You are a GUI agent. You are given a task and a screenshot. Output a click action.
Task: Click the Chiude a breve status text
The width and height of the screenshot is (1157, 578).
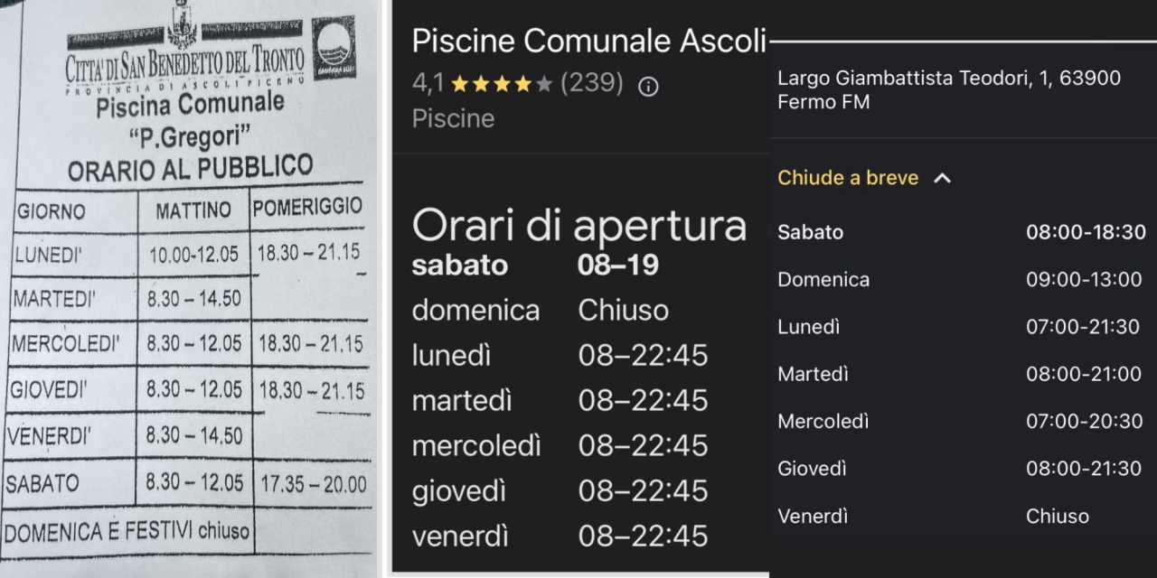pos(848,178)
